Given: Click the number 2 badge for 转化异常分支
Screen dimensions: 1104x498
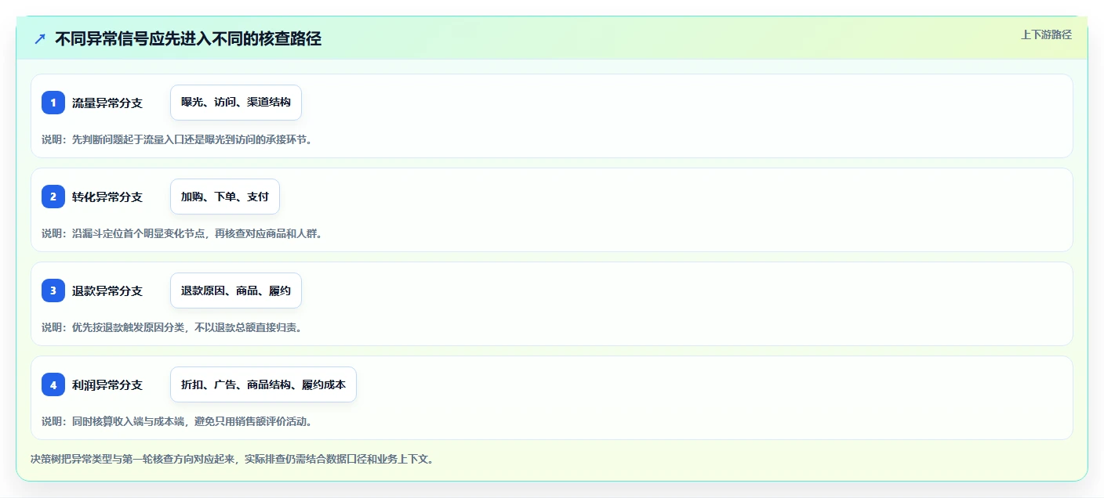Looking at the screenshot, I should click(x=53, y=197).
